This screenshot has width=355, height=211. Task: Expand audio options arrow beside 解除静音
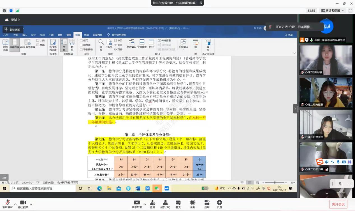tap(15, 204)
